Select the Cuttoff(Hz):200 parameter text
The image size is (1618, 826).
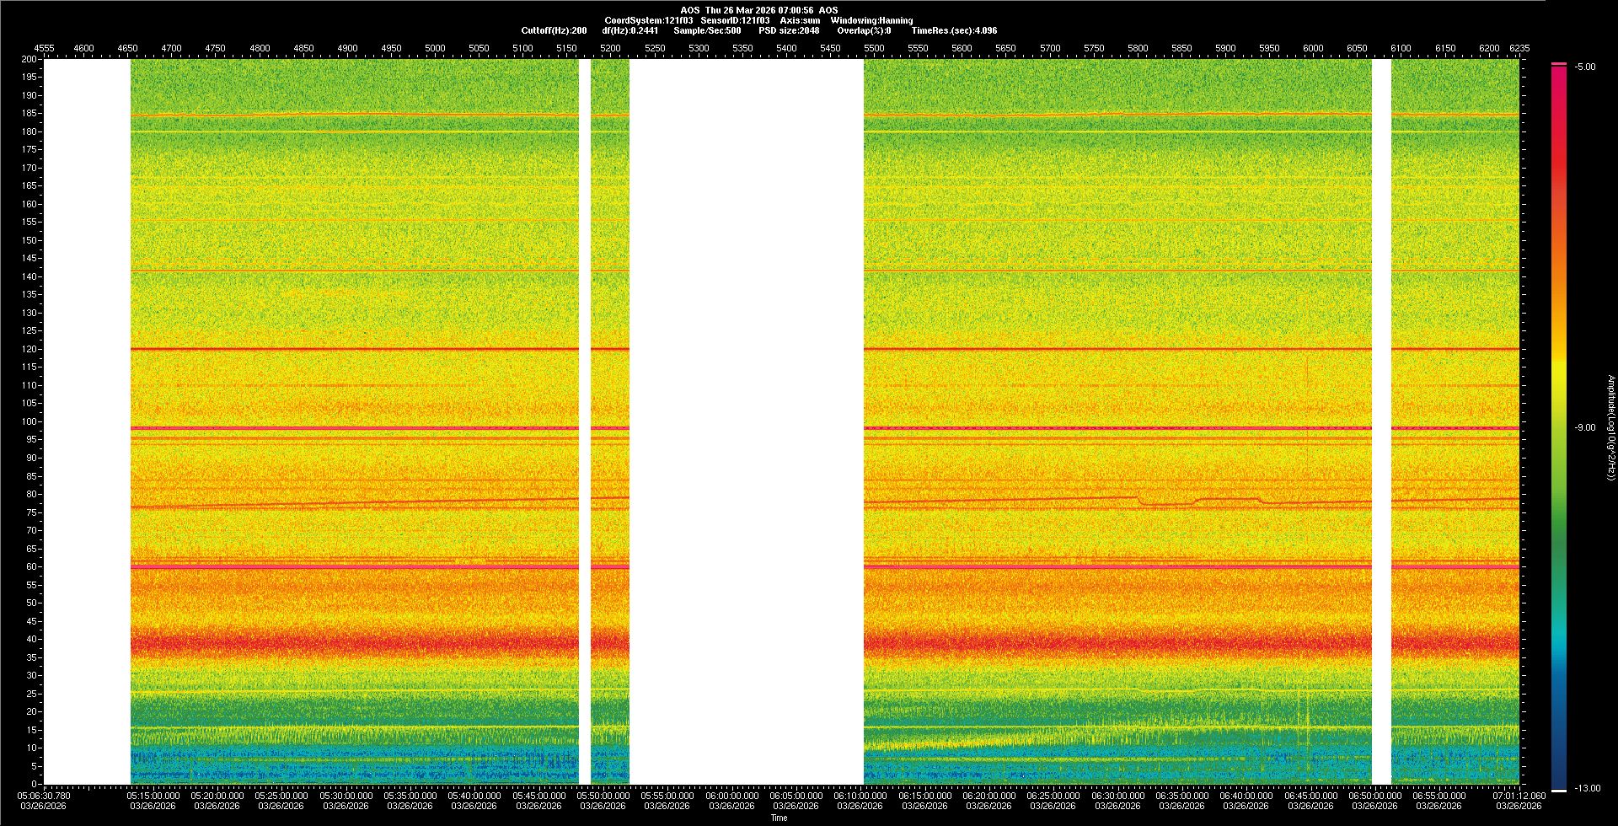(x=554, y=30)
